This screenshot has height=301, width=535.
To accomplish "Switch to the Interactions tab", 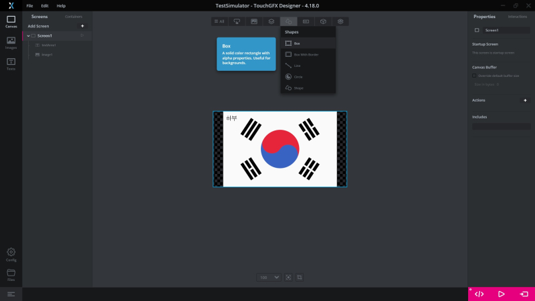I will click(x=518, y=16).
